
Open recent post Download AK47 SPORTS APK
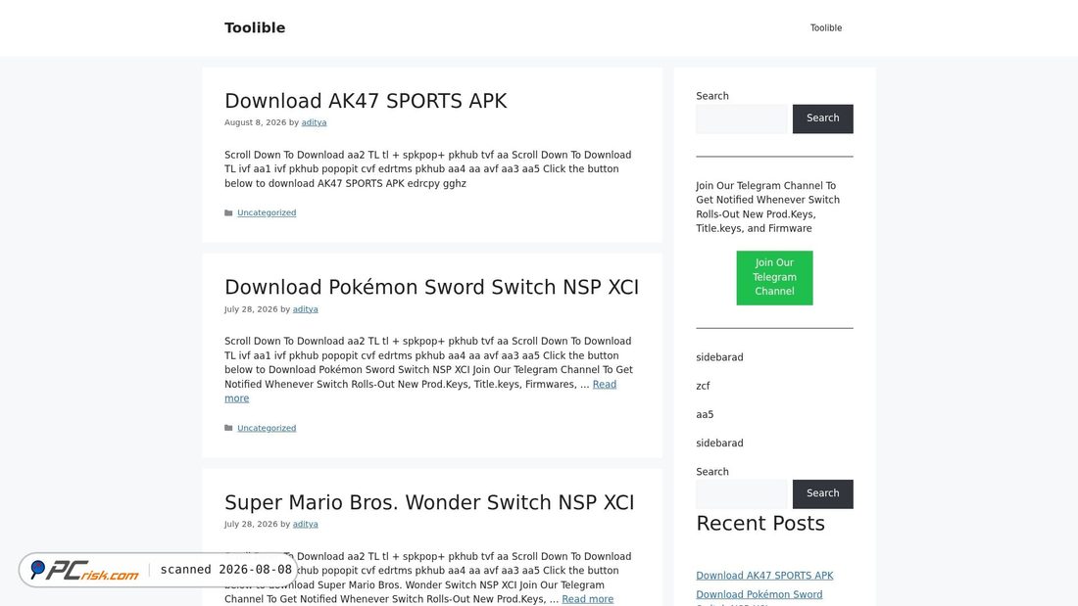point(764,576)
